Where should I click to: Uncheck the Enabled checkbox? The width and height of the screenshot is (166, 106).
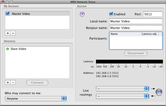111,14
